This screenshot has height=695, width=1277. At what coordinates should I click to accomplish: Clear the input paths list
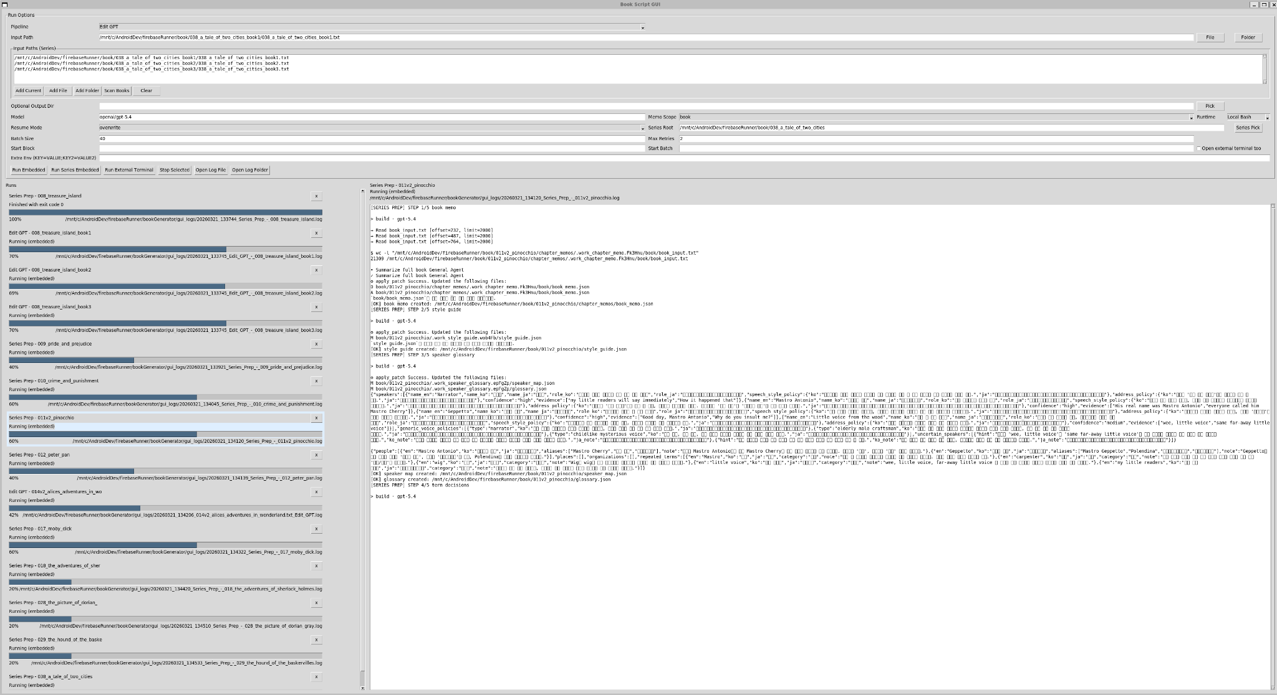tap(147, 91)
